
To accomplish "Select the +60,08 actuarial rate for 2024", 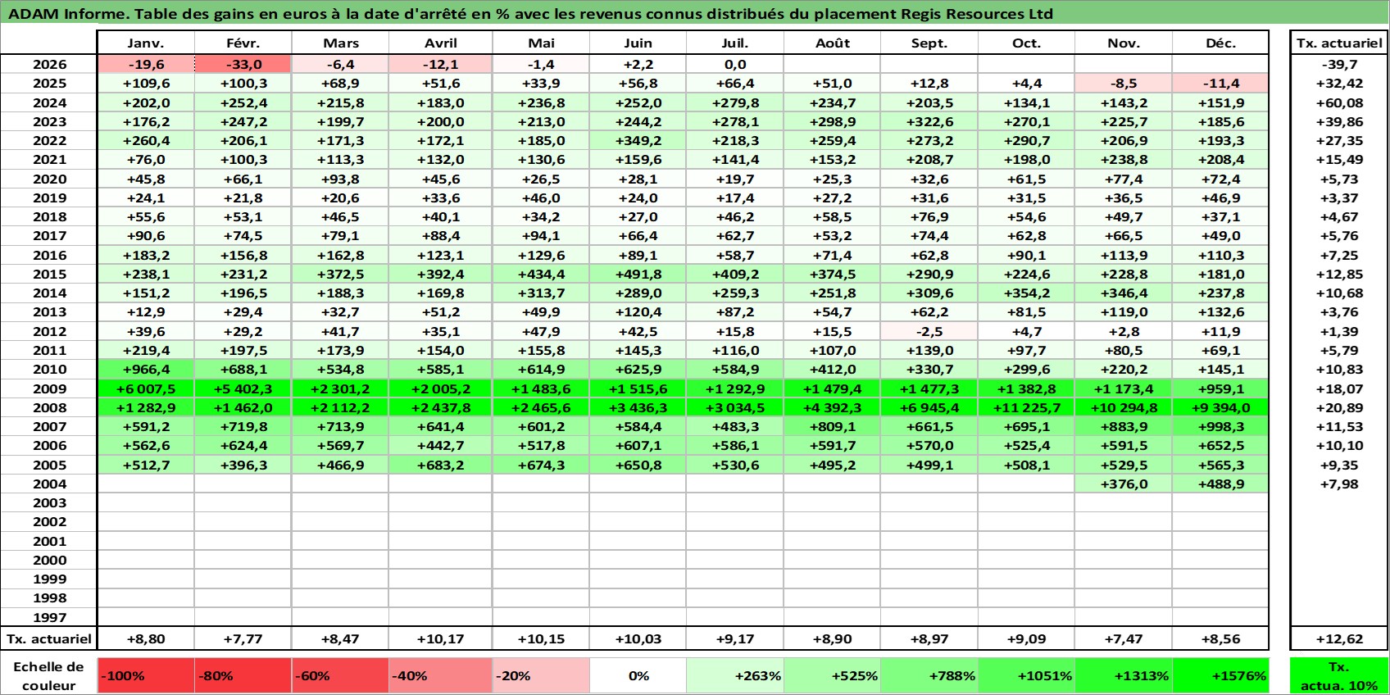I will point(1339,102).
